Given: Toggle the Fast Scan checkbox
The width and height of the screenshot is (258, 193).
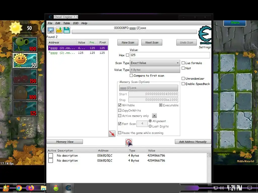Looking at the screenshot, I should [x=120, y=124].
